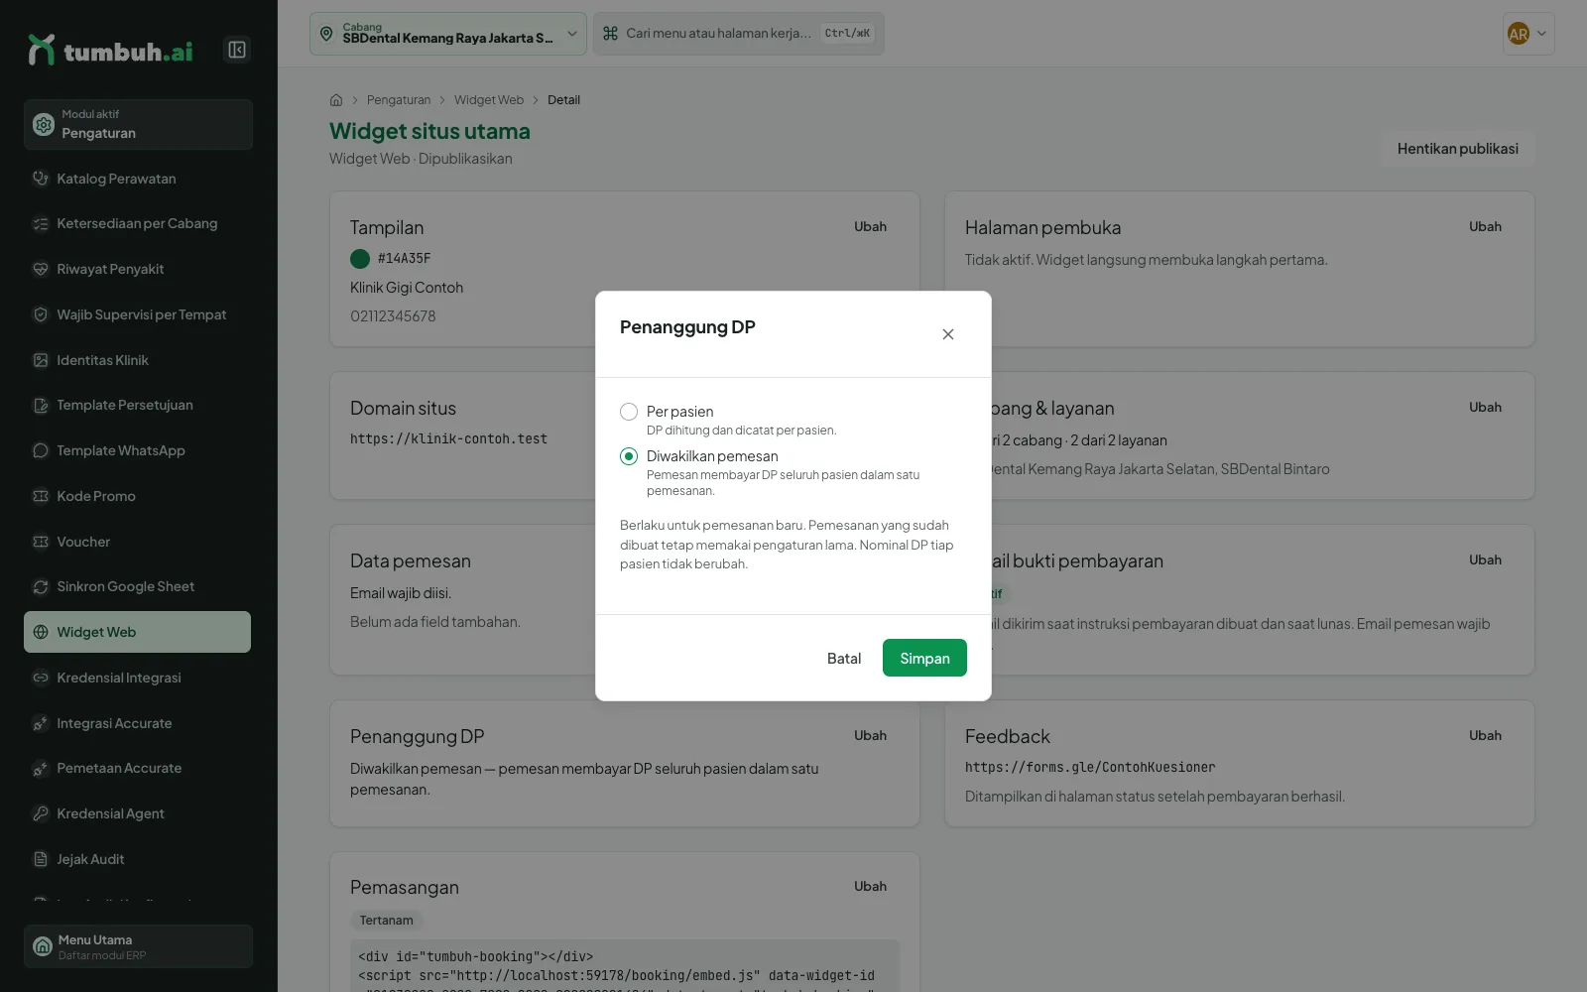
Task: Close the Penanggung DP dialog
Action: (x=948, y=334)
